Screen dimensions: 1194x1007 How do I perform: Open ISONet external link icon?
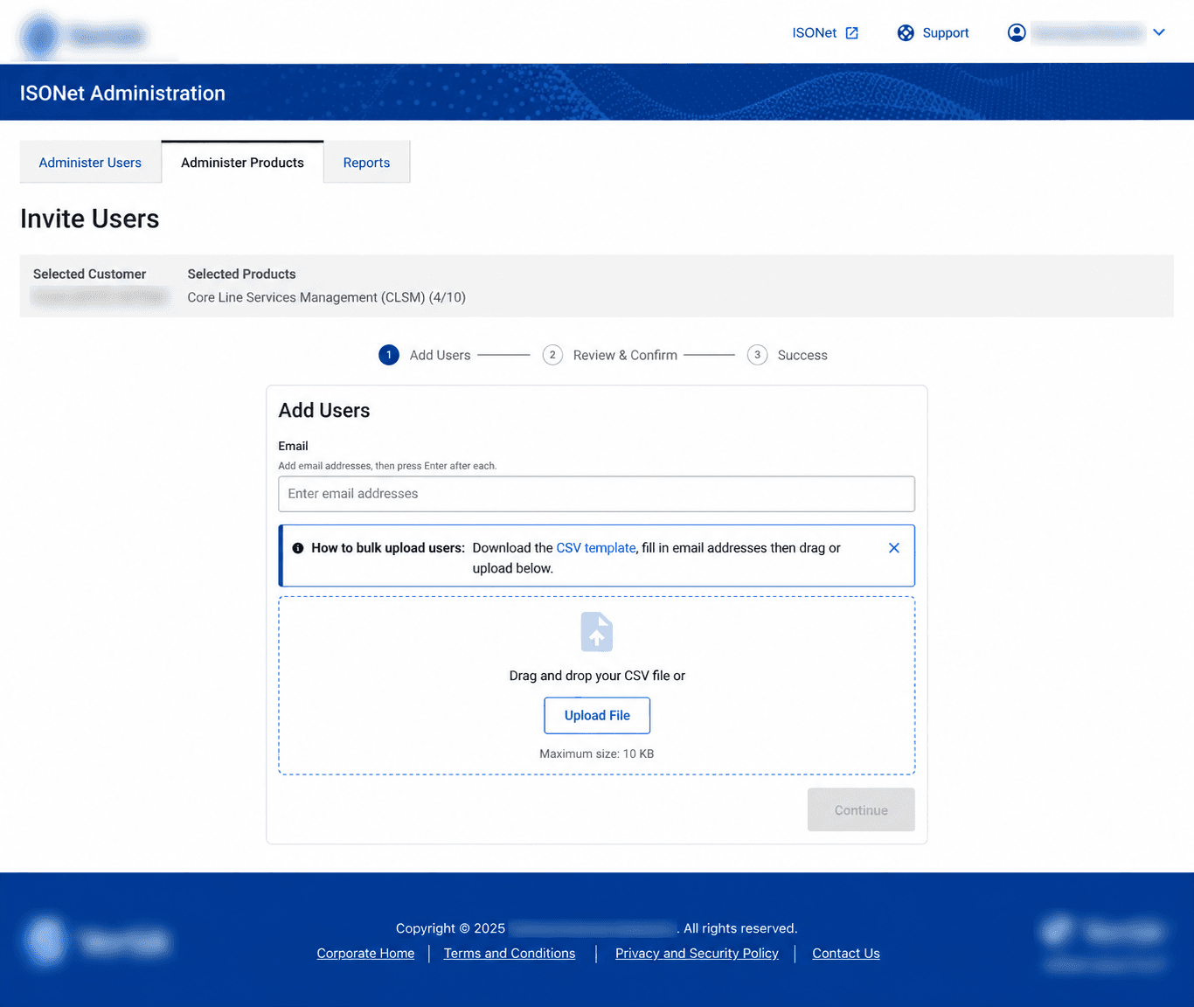coord(852,33)
